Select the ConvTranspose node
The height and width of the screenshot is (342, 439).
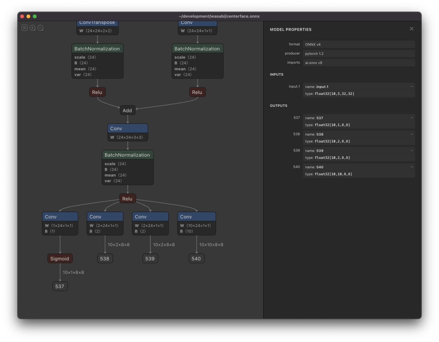(x=97, y=23)
